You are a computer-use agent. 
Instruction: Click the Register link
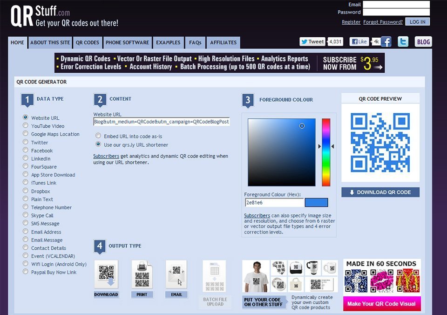[x=351, y=22]
